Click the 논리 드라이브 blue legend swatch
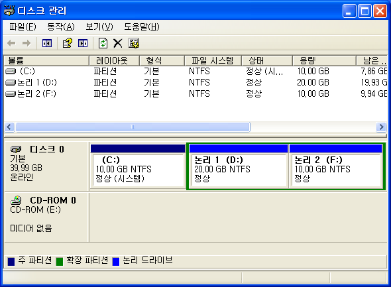The width and height of the screenshot is (391, 287). tap(116, 262)
